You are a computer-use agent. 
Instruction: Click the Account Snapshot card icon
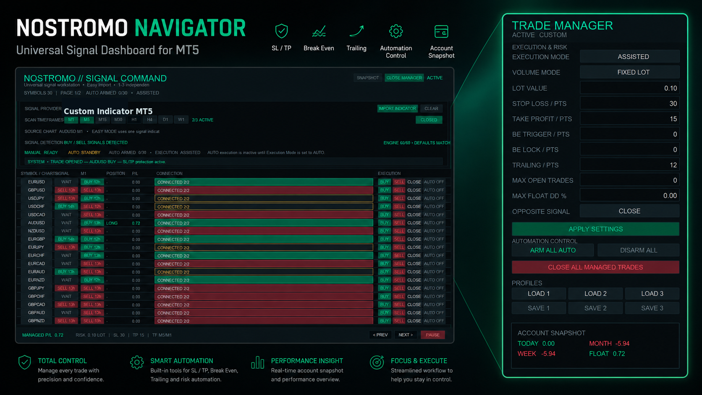click(441, 31)
